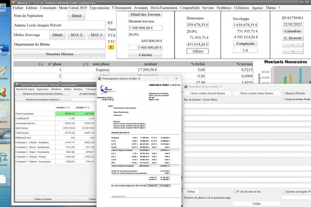This screenshot has width=311, height=207.
Task: Open the Thème menu
Action: (271, 8)
